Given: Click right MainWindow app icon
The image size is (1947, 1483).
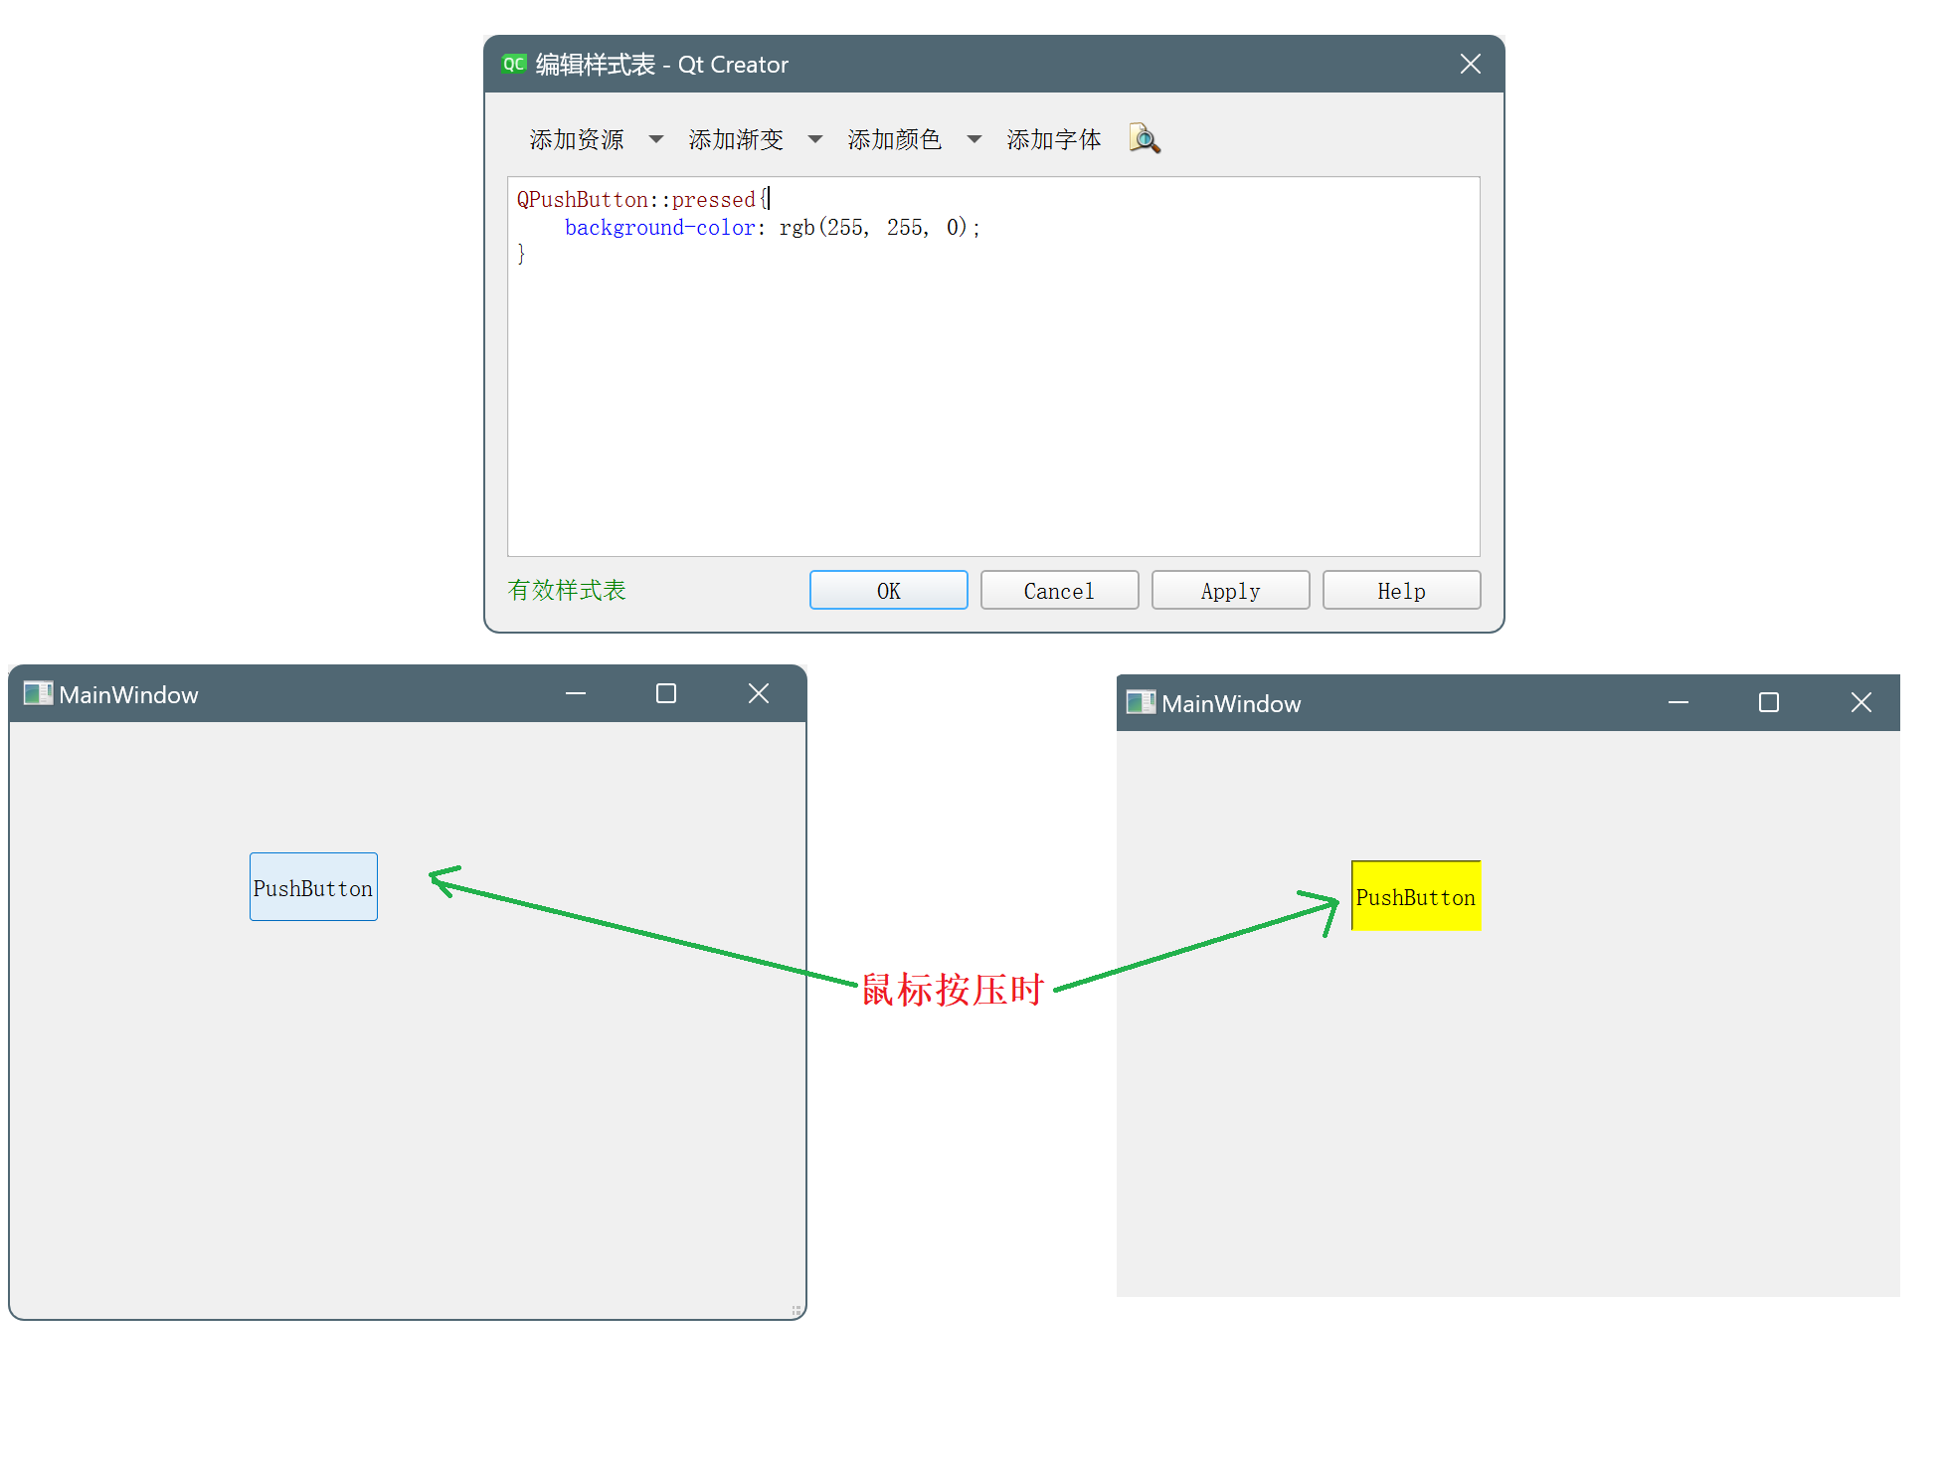Looking at the screenshot, I should 1141,702.
